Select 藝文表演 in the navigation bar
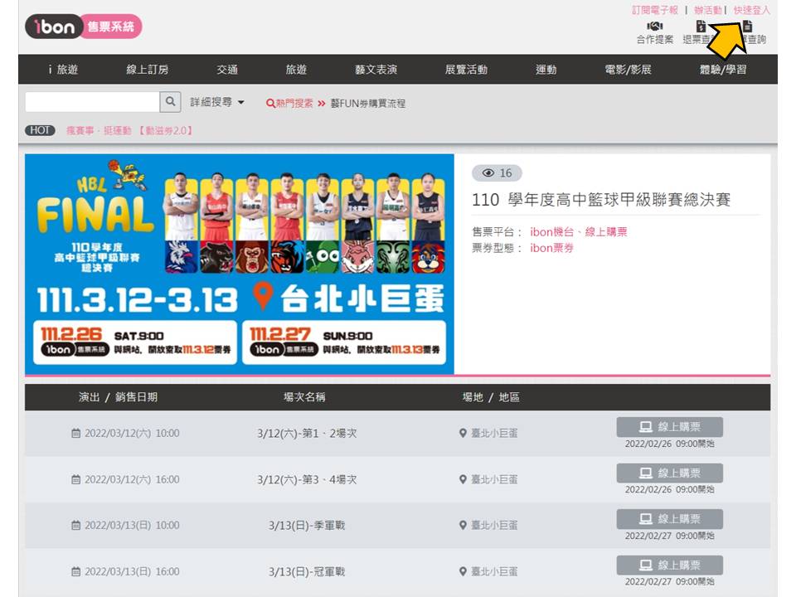 point(376,70)
